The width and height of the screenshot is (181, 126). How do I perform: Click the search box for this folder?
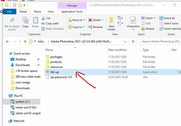click(x=161, y=41)
